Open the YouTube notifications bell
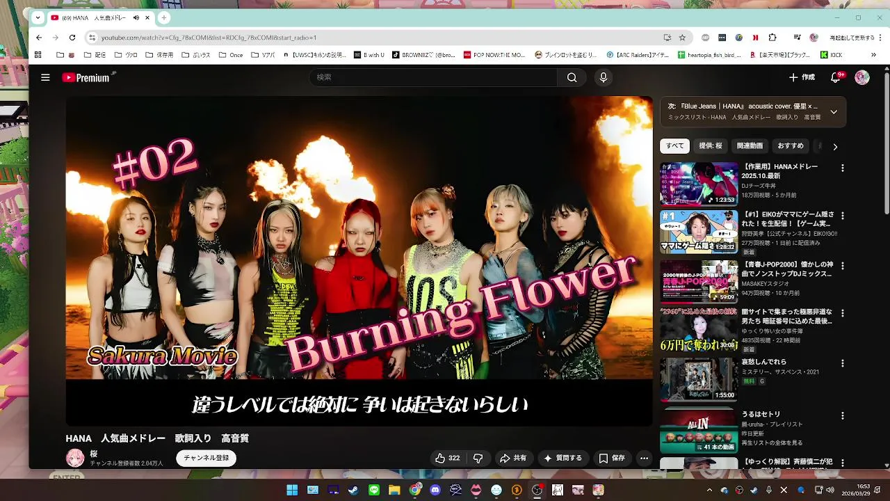Screen dimensions: 890x501 coord(836,77)
